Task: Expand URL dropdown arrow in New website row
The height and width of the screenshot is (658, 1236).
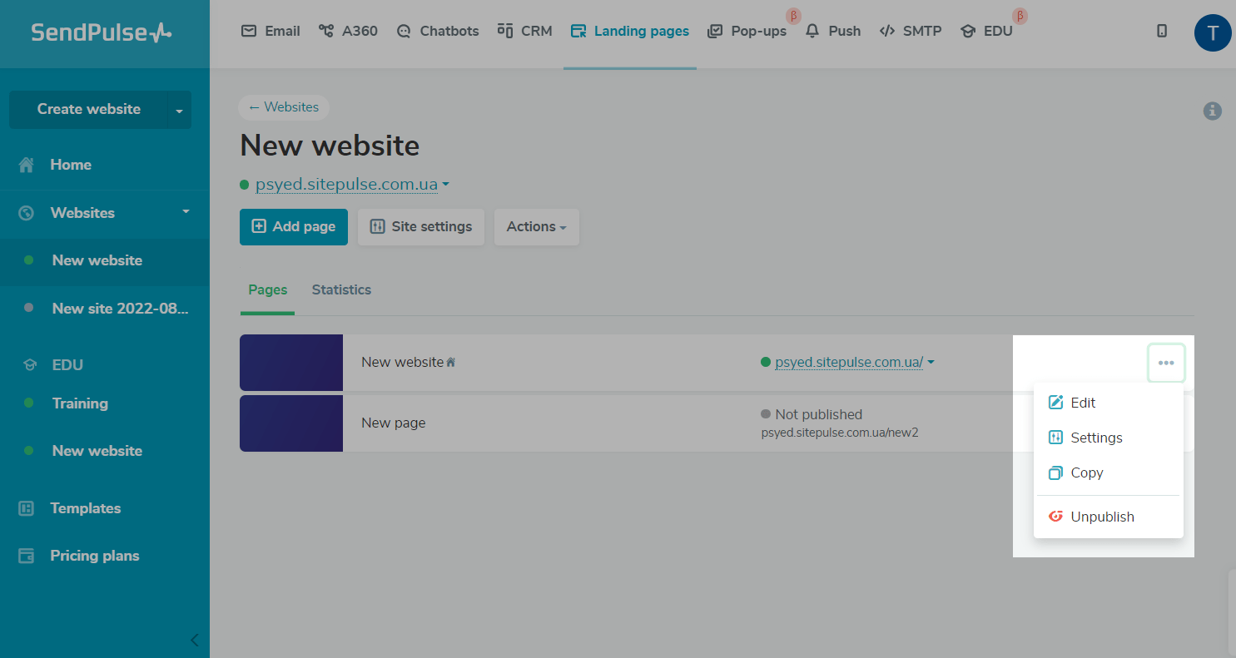Action: pyautogui.click(x=931, y=362)
